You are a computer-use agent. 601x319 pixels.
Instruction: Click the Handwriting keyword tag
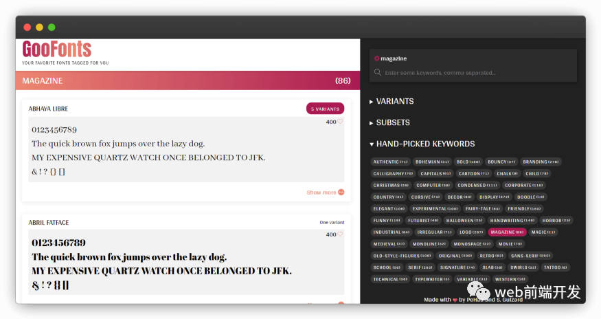tap(512, 221)
